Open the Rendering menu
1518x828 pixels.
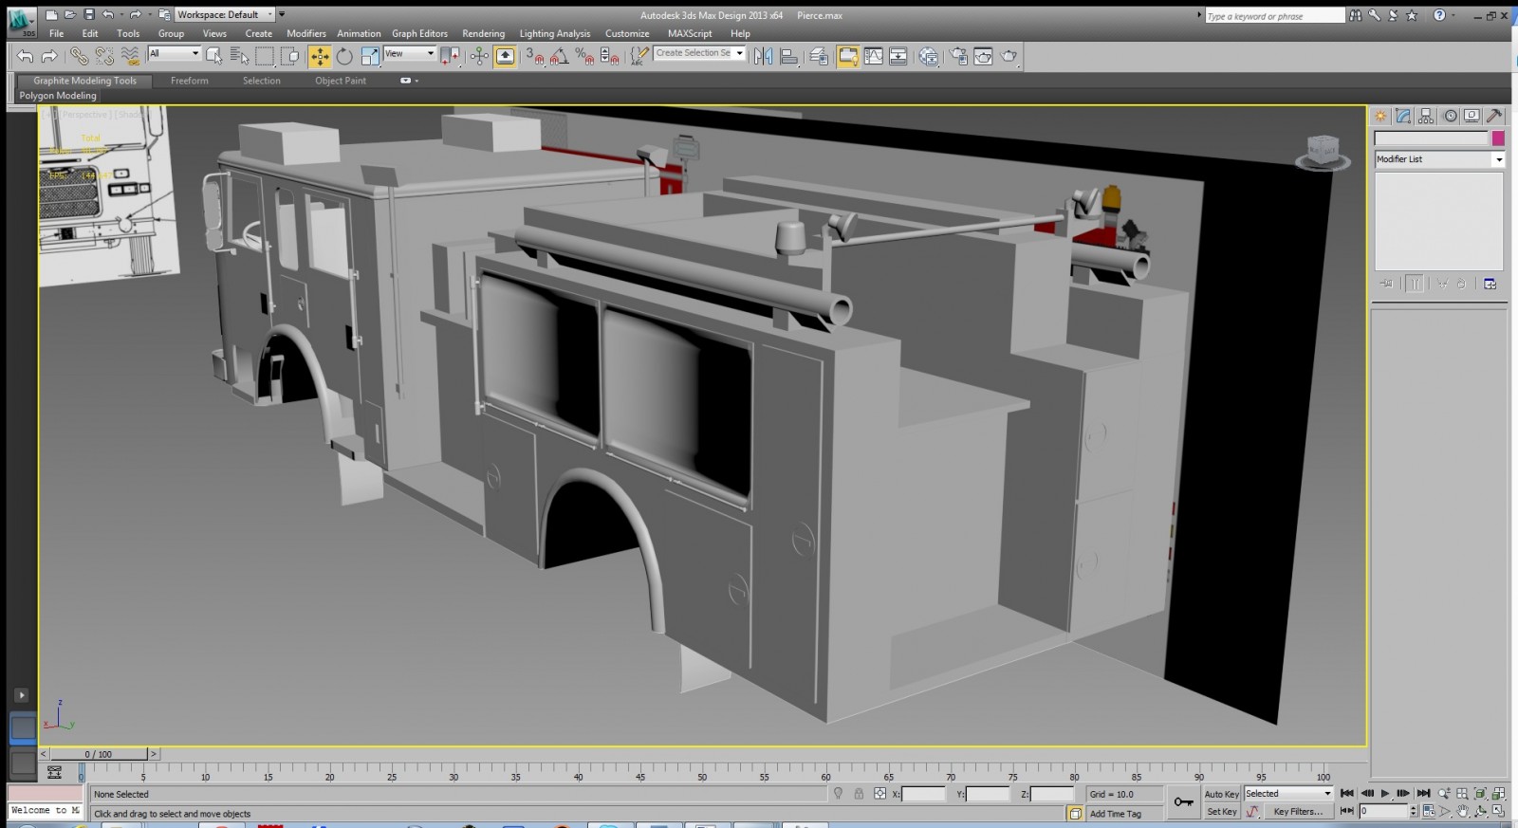(483, 33)
